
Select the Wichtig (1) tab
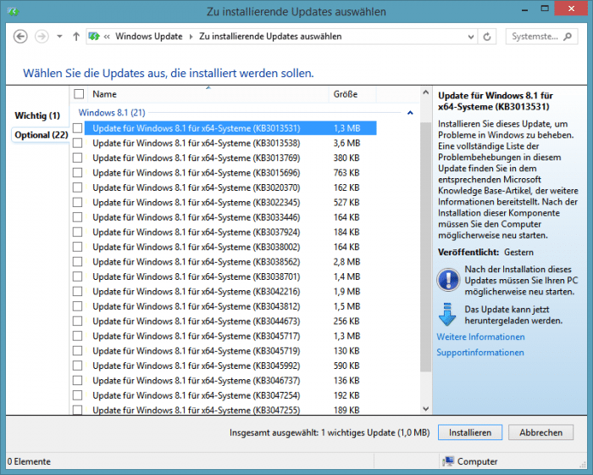click(x=37, y=115)
